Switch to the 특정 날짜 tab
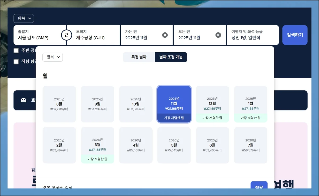 coord(139,57)
